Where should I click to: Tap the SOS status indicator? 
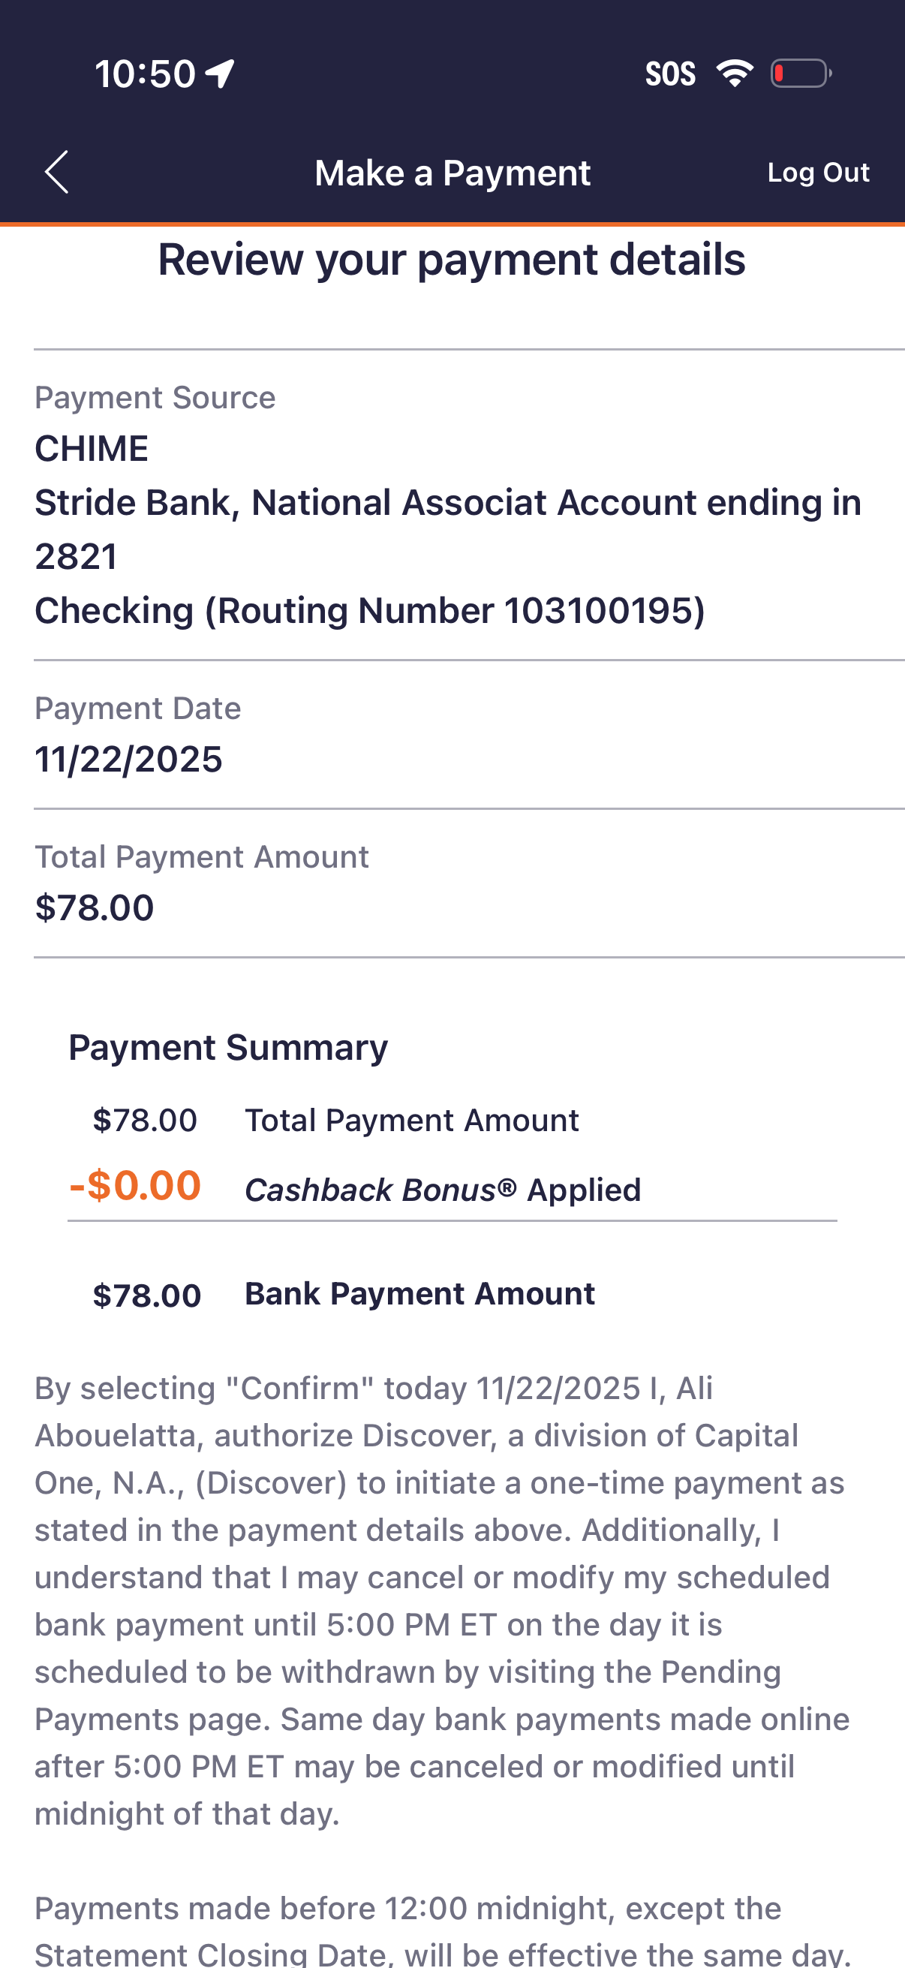(670, 74)
